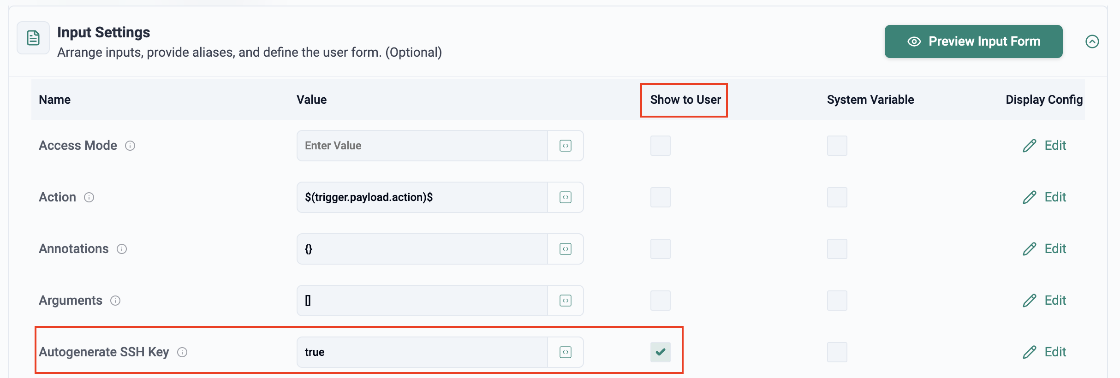Click the info icon beside Access Mode
The image size is (1120, 378).
[x=130, y=146]
